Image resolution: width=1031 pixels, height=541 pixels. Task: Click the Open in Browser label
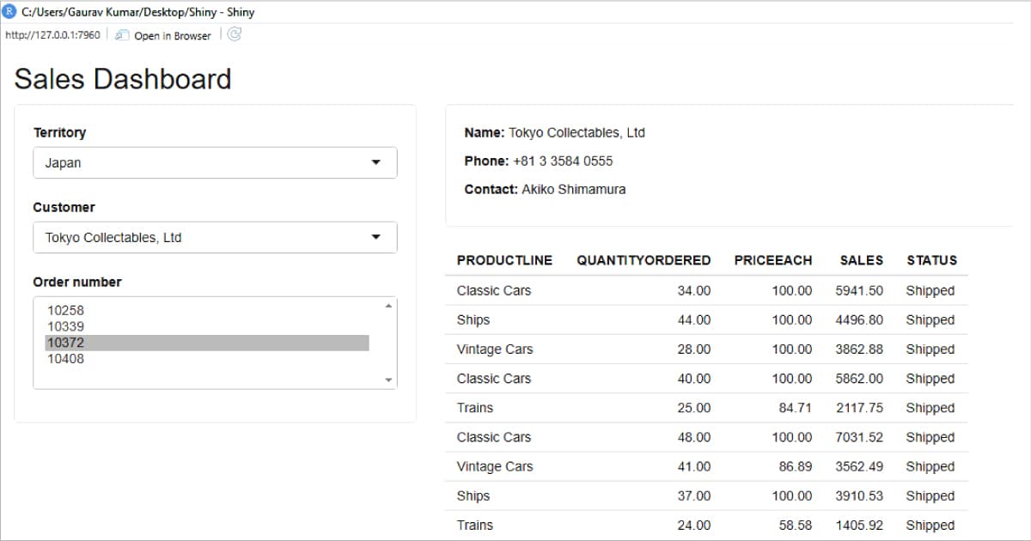click(x=174, y=35)
